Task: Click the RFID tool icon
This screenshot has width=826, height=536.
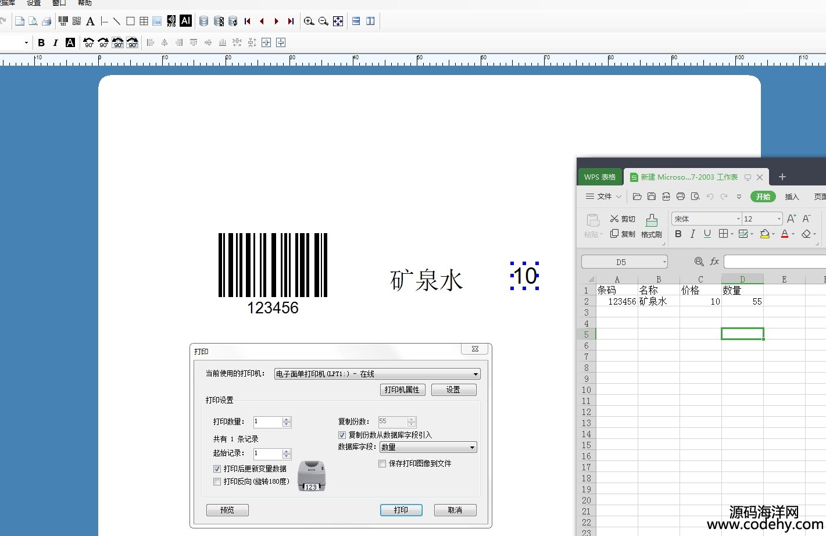Action: click(x=171, y=21)
